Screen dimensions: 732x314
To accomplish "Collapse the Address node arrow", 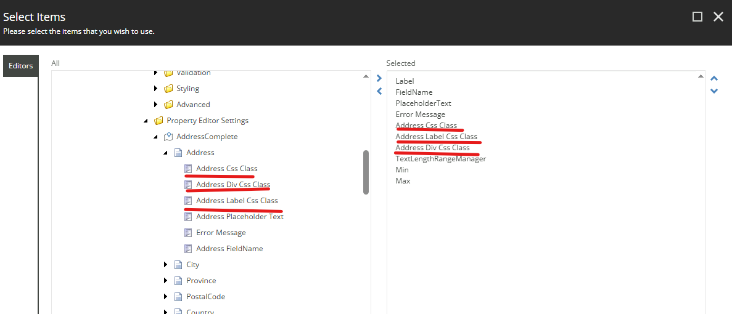I will (x=165, y=153).
